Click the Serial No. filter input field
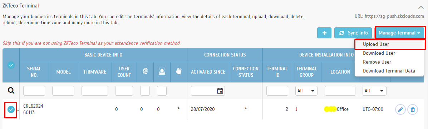This screenshot has height=129, width=428. click(34, 91)
